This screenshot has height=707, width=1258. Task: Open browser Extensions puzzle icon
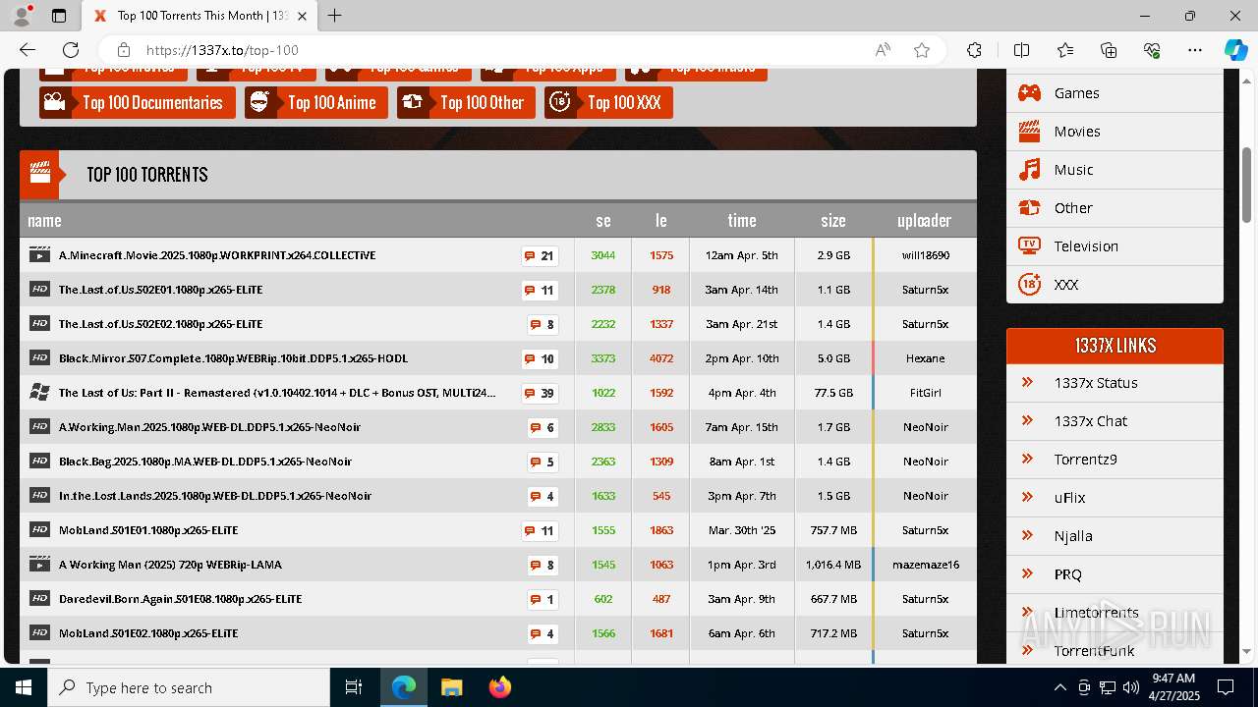pos(974,50)
